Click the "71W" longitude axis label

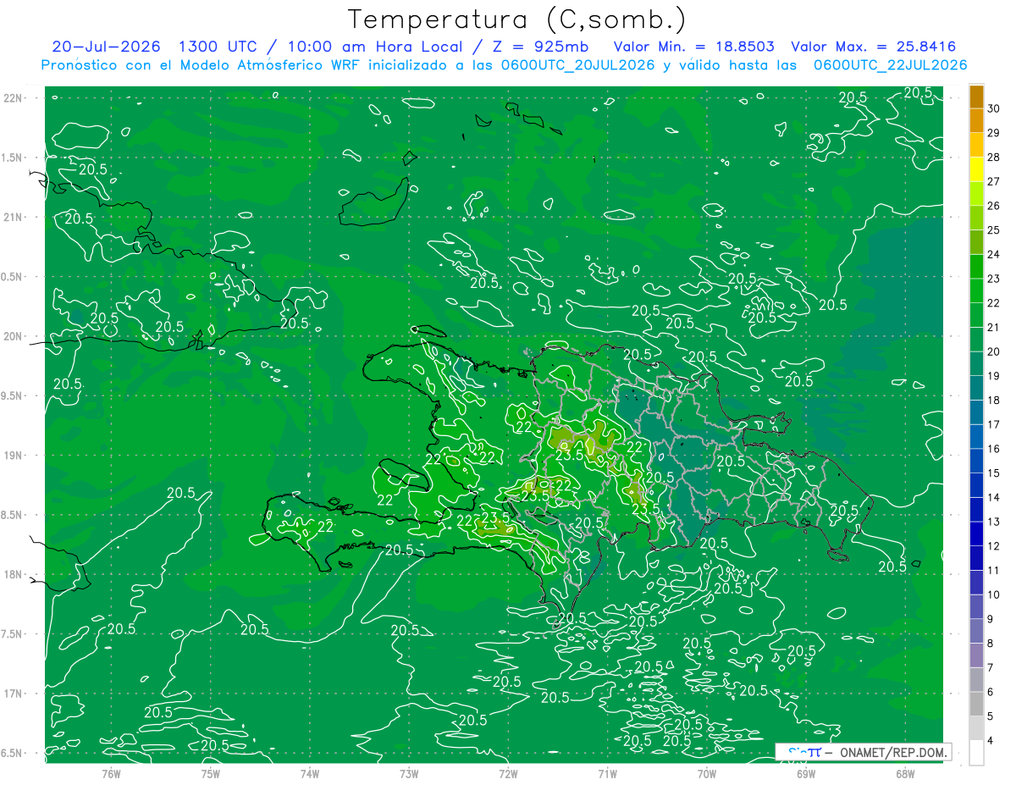point(607,772)
